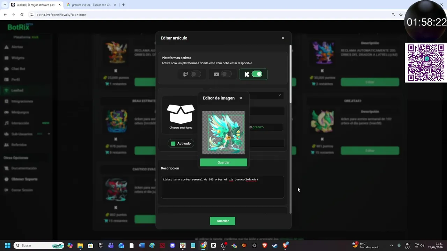Viewport: 447px width, 251px height.
Task: Click the botrix.live address bar
Action: pos(210,15)
